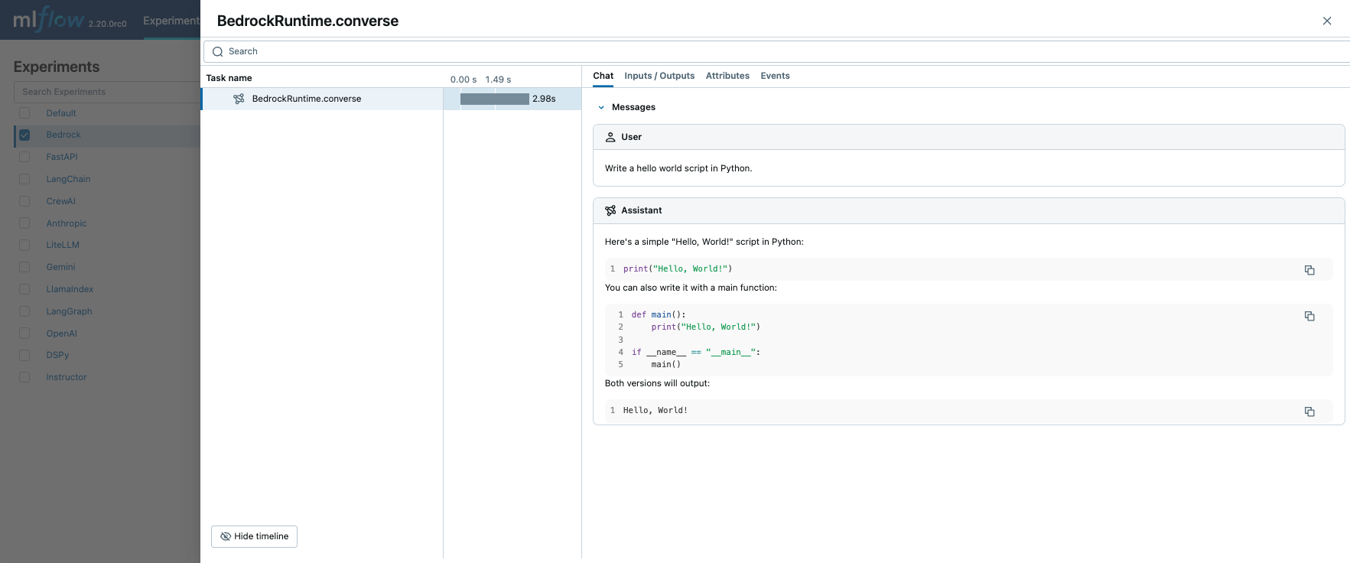
Task: Copy the print Hello World code snippet
Action: click(x=1309, y=270)
